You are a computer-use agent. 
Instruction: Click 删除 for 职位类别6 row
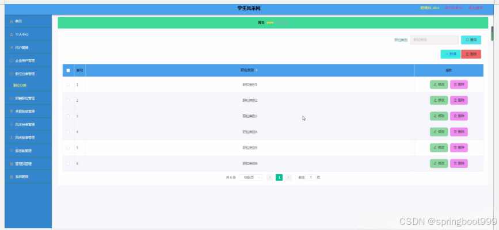[459, 163]
